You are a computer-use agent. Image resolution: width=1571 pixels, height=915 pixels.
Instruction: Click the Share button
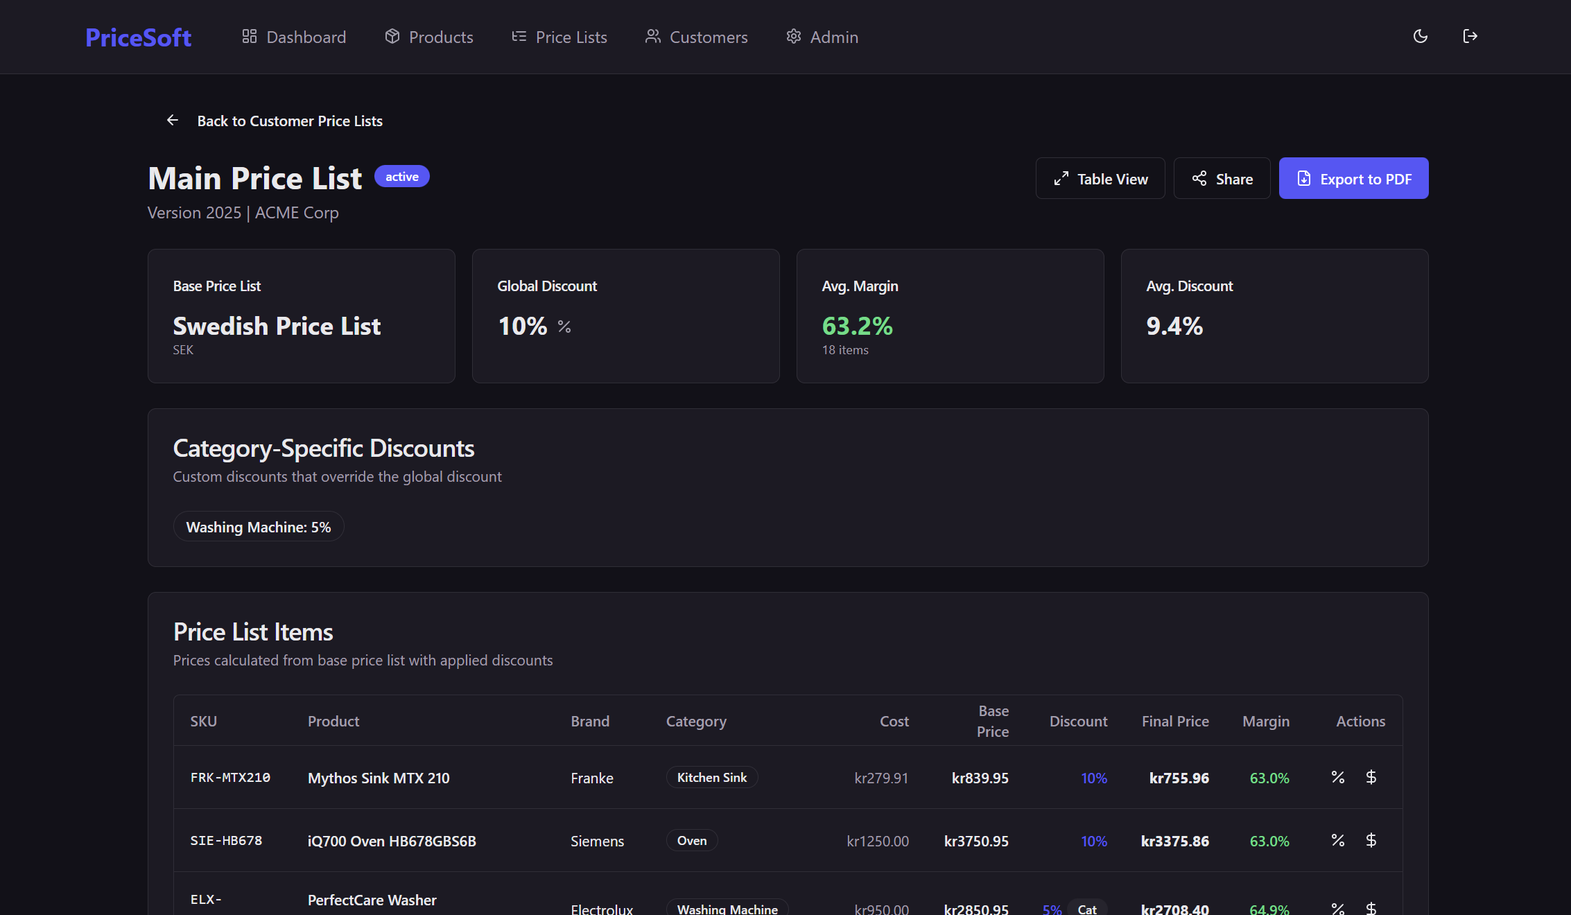(x=1222, y=179)
